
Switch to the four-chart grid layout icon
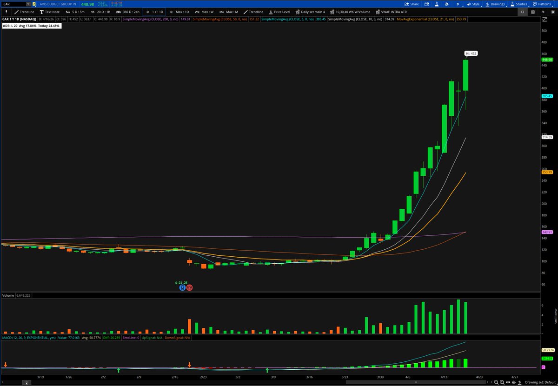[533, 12]
